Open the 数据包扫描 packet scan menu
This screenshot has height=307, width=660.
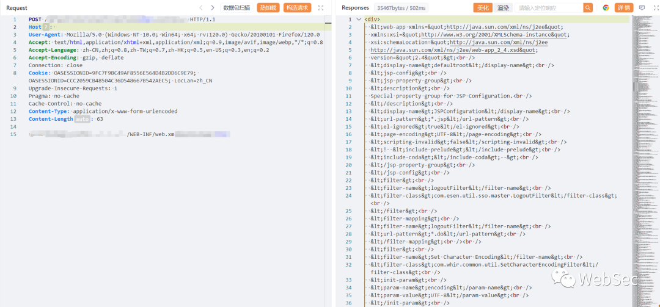pos(237,8)
